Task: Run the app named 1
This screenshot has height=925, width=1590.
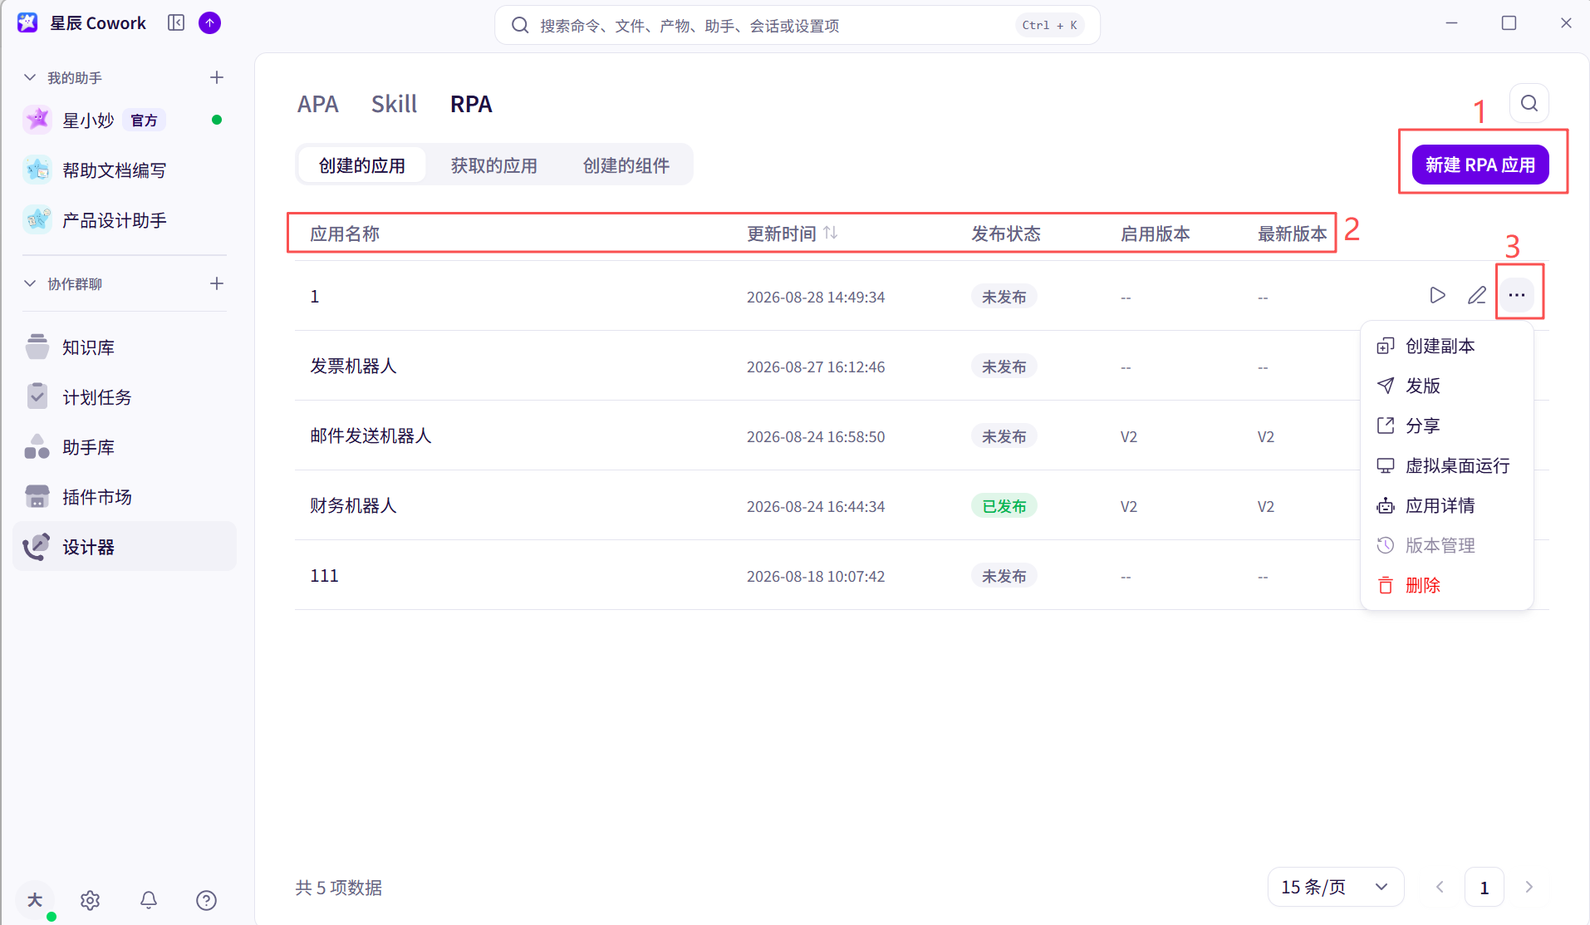Action: click(1437, 295)
